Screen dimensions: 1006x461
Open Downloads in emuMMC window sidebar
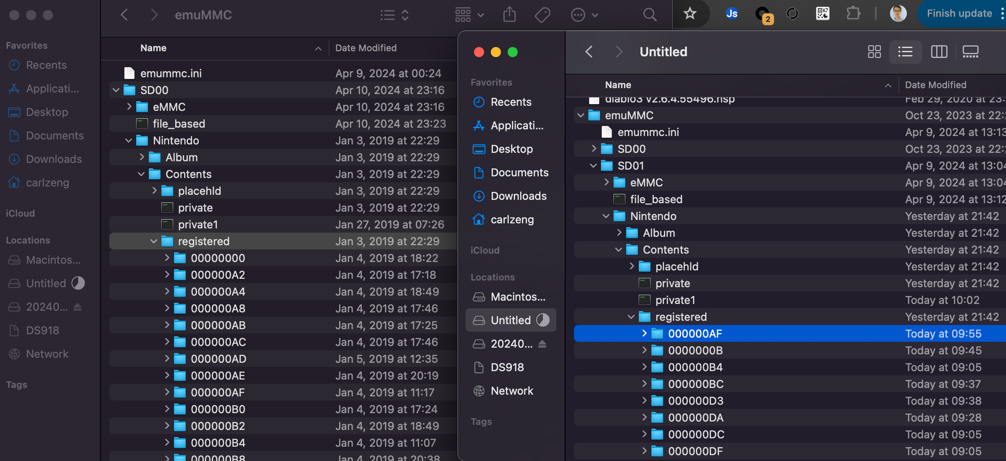46,159
